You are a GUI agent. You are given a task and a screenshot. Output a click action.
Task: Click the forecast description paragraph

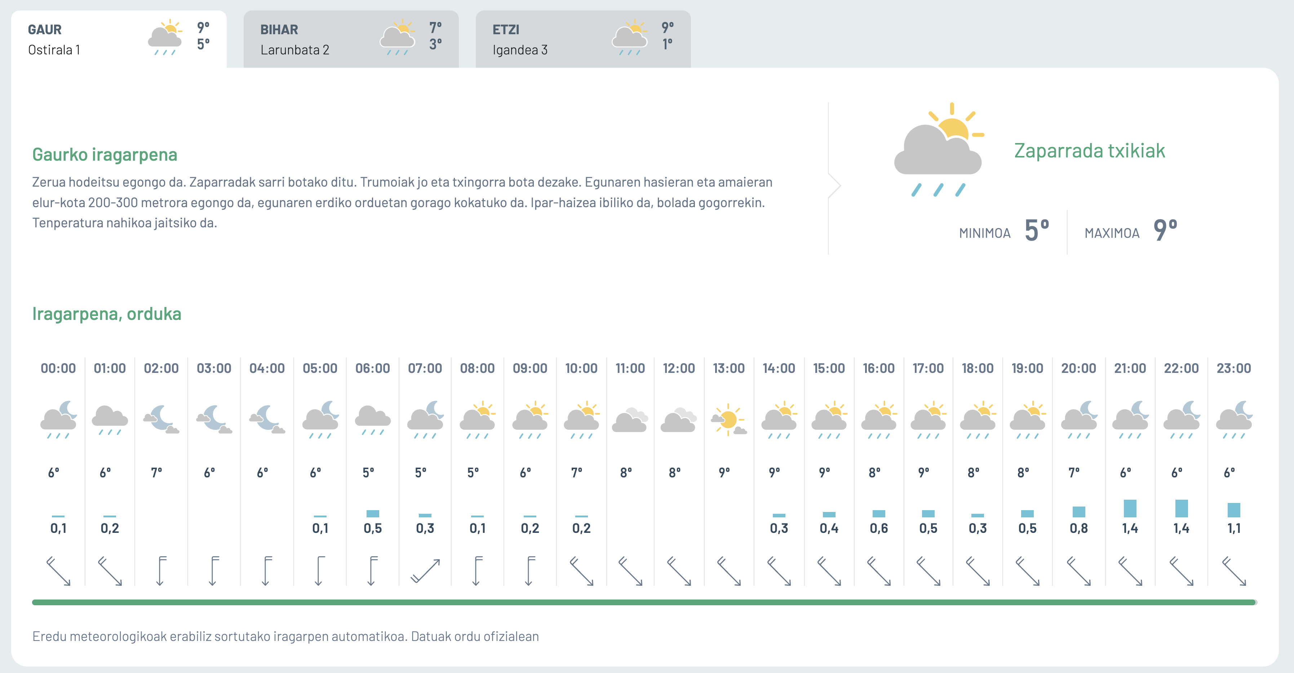(x=402, y=202)
